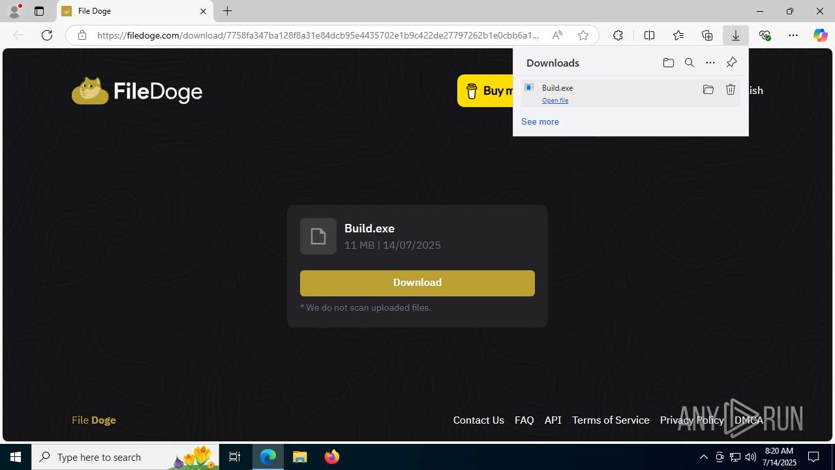Open the Windows Start menu

tap(16, 457)
